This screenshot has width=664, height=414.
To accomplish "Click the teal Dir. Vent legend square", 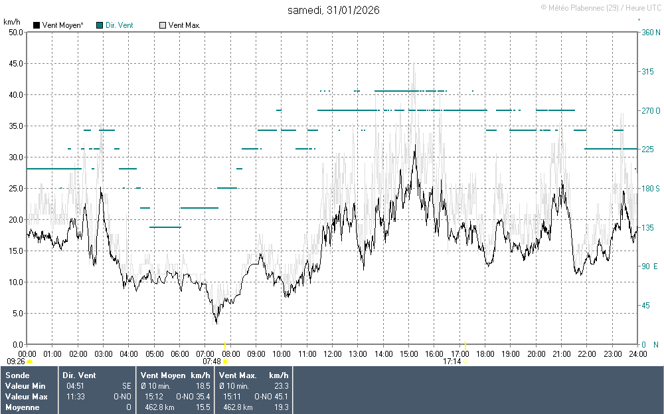I will pos(100,25).
